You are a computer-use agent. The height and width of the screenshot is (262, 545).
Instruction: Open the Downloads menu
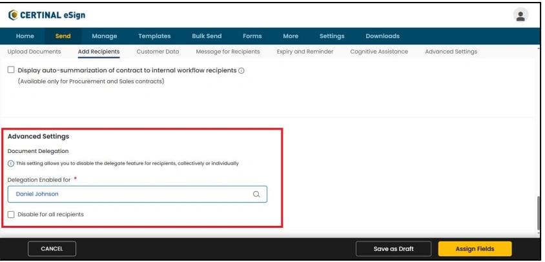382,36
